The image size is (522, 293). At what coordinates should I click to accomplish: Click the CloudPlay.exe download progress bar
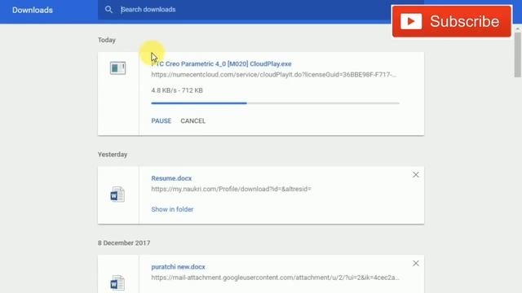[276, 103]
